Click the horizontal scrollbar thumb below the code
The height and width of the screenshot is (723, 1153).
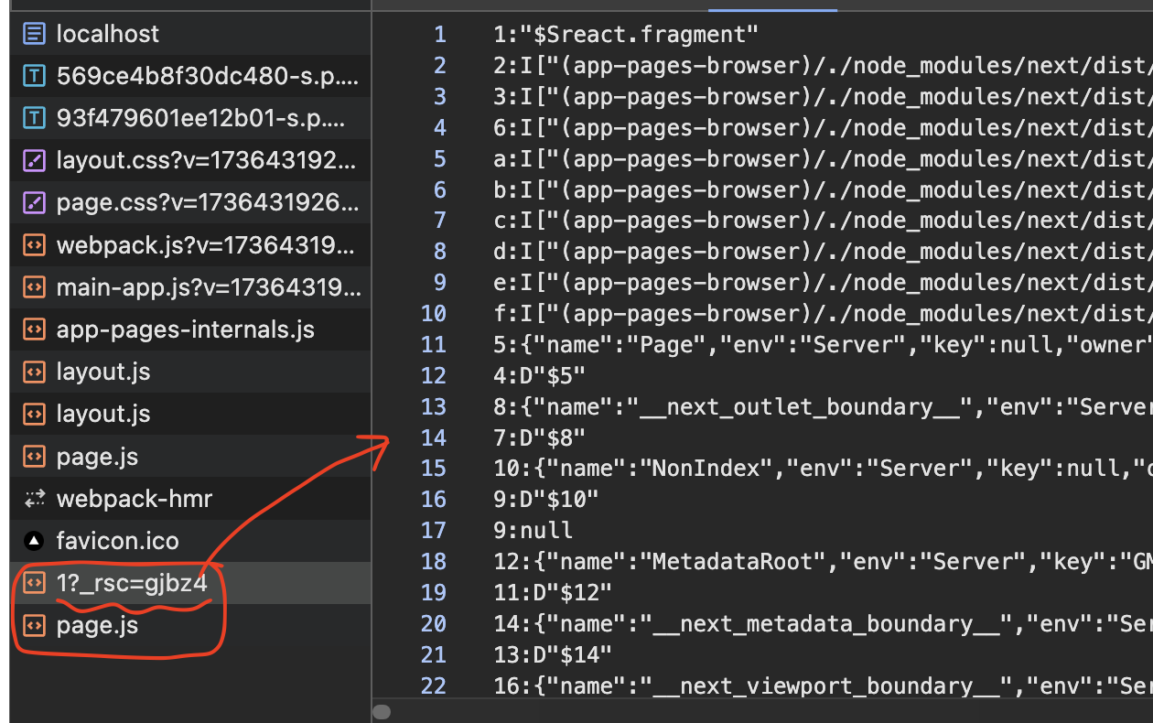pyautogui.click(x=383, y=712)
